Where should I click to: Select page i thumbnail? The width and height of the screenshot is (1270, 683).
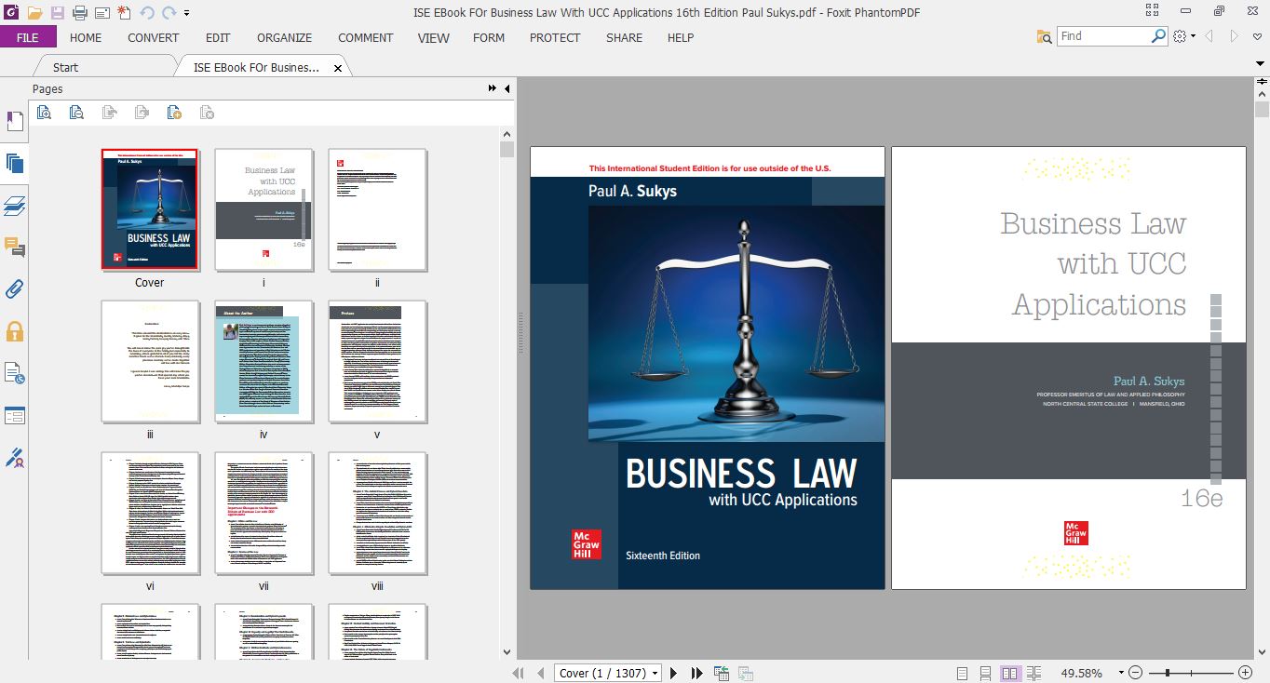[x=263, y=209]
